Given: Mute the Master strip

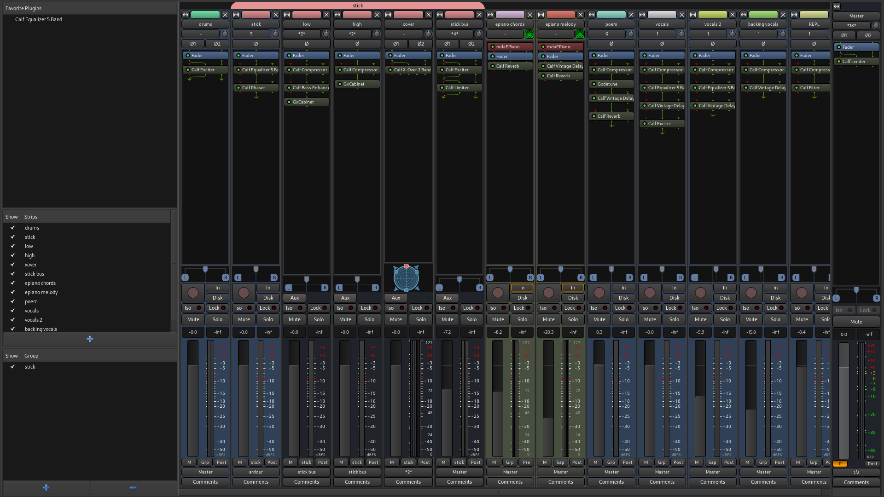Looking at the screenshot, I should pos(856,322).
